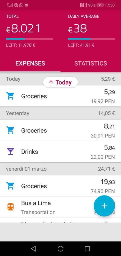
Task: Switch to the Statistics tab
Action: [91, 63]
